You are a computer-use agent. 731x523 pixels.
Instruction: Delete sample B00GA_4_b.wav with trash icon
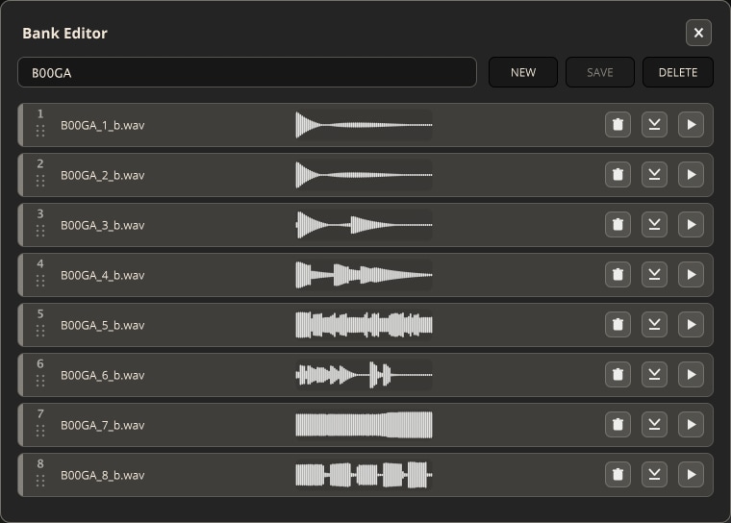[x=618, y=275]
